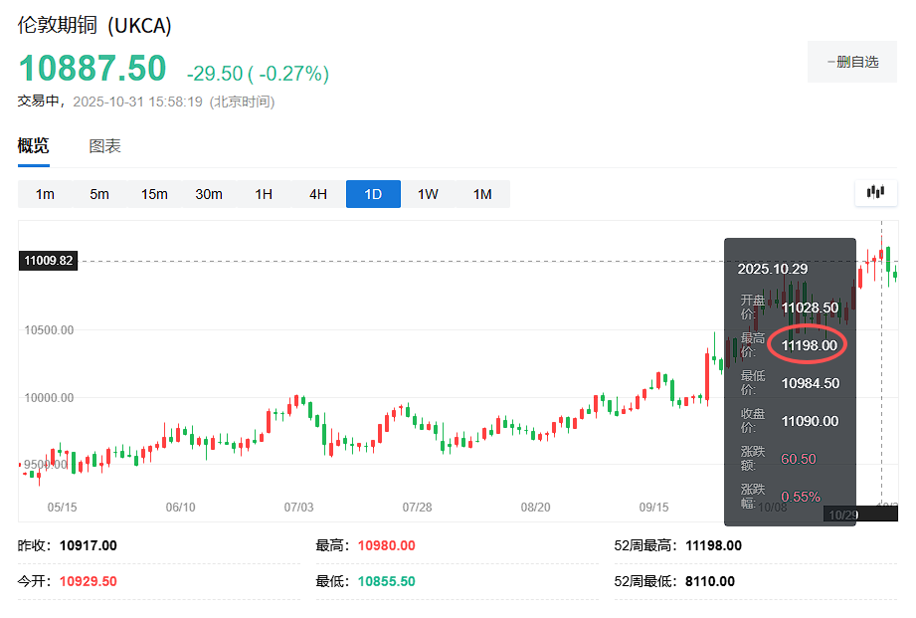Click the circled 11198.00 high price
Image resolution: width=916 pixels, height=618 pixels.
tap(809, 343)
